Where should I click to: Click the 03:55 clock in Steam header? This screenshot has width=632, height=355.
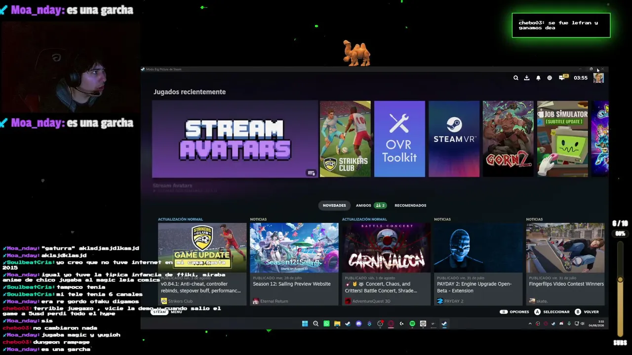tap(581, 78)
